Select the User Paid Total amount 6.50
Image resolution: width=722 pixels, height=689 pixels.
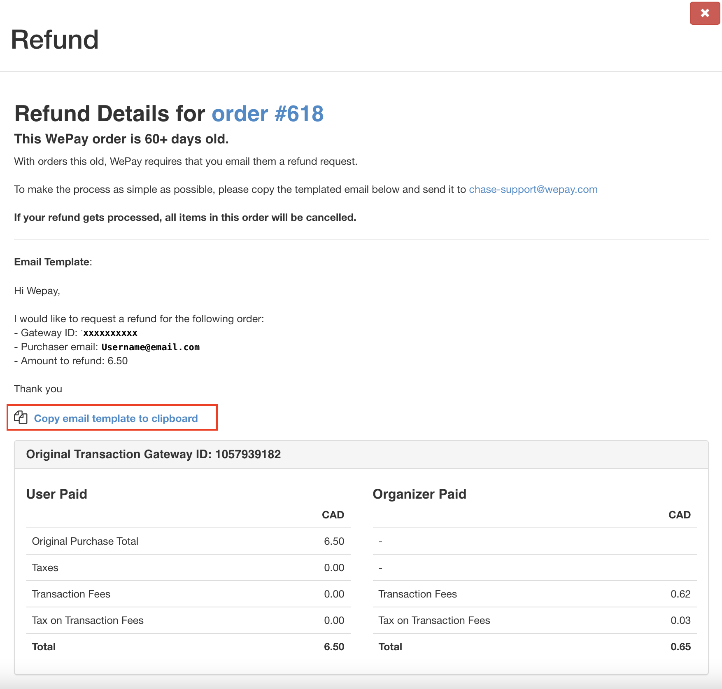(334, 647)
